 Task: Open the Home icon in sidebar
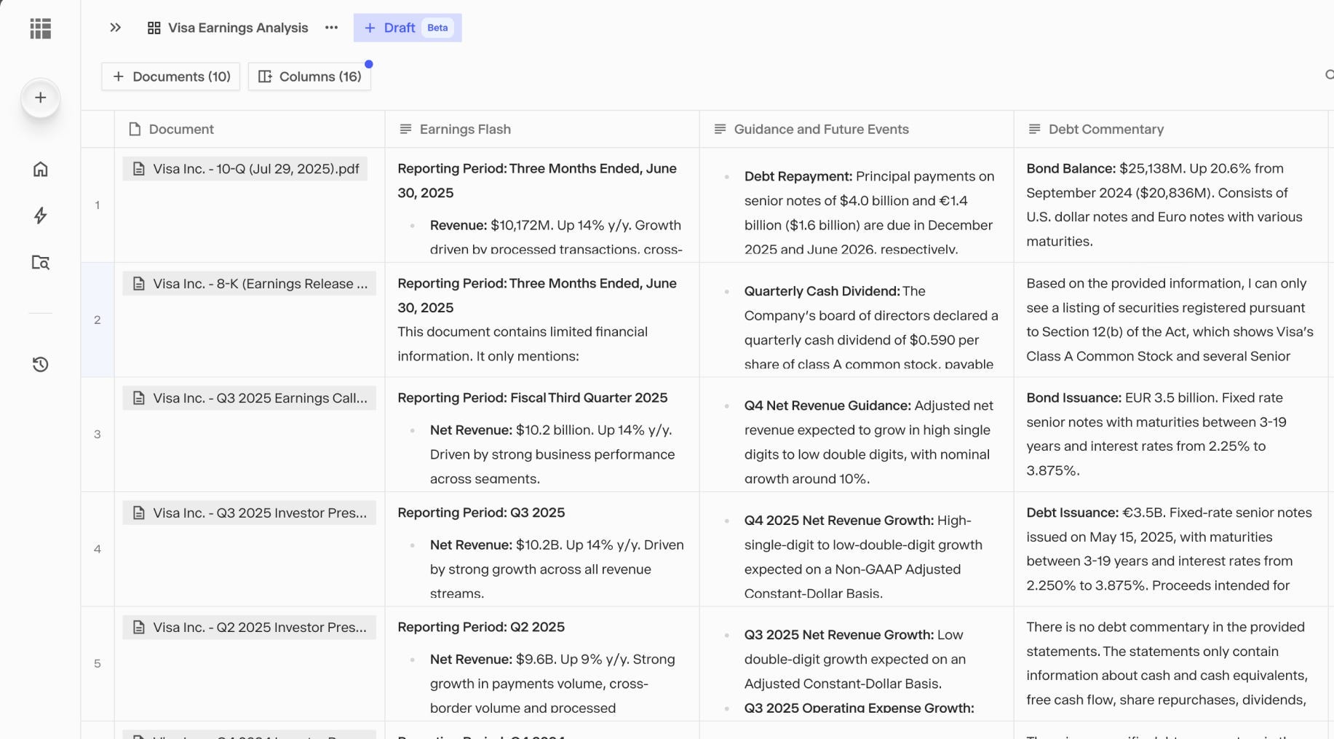tap(41, 170)
